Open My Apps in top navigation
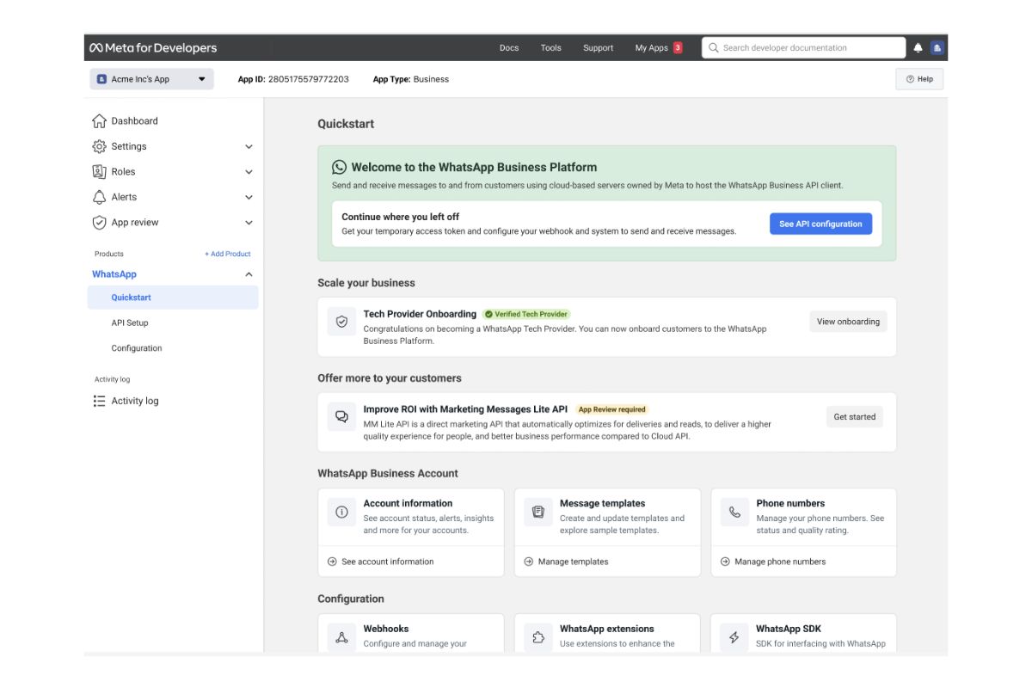1032x688 pixels. coord(651,48)
